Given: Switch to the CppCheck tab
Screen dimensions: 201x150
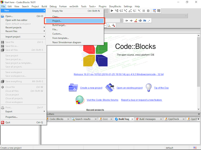Looking at the screenshot, I should (x=173, y=119).
